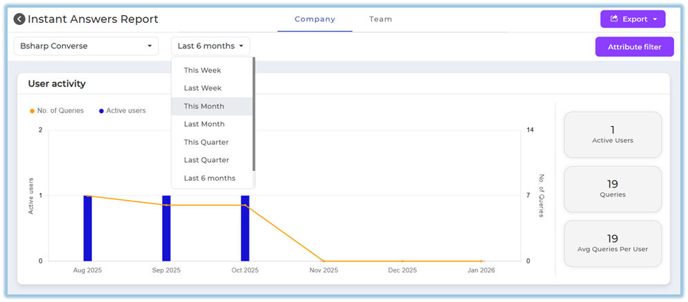Select This Week from date list
Viewport: 688px width, 302px height.
coord(202,70)
